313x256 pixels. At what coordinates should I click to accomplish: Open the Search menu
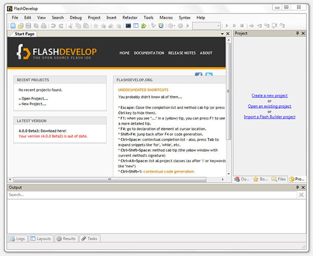58,18
